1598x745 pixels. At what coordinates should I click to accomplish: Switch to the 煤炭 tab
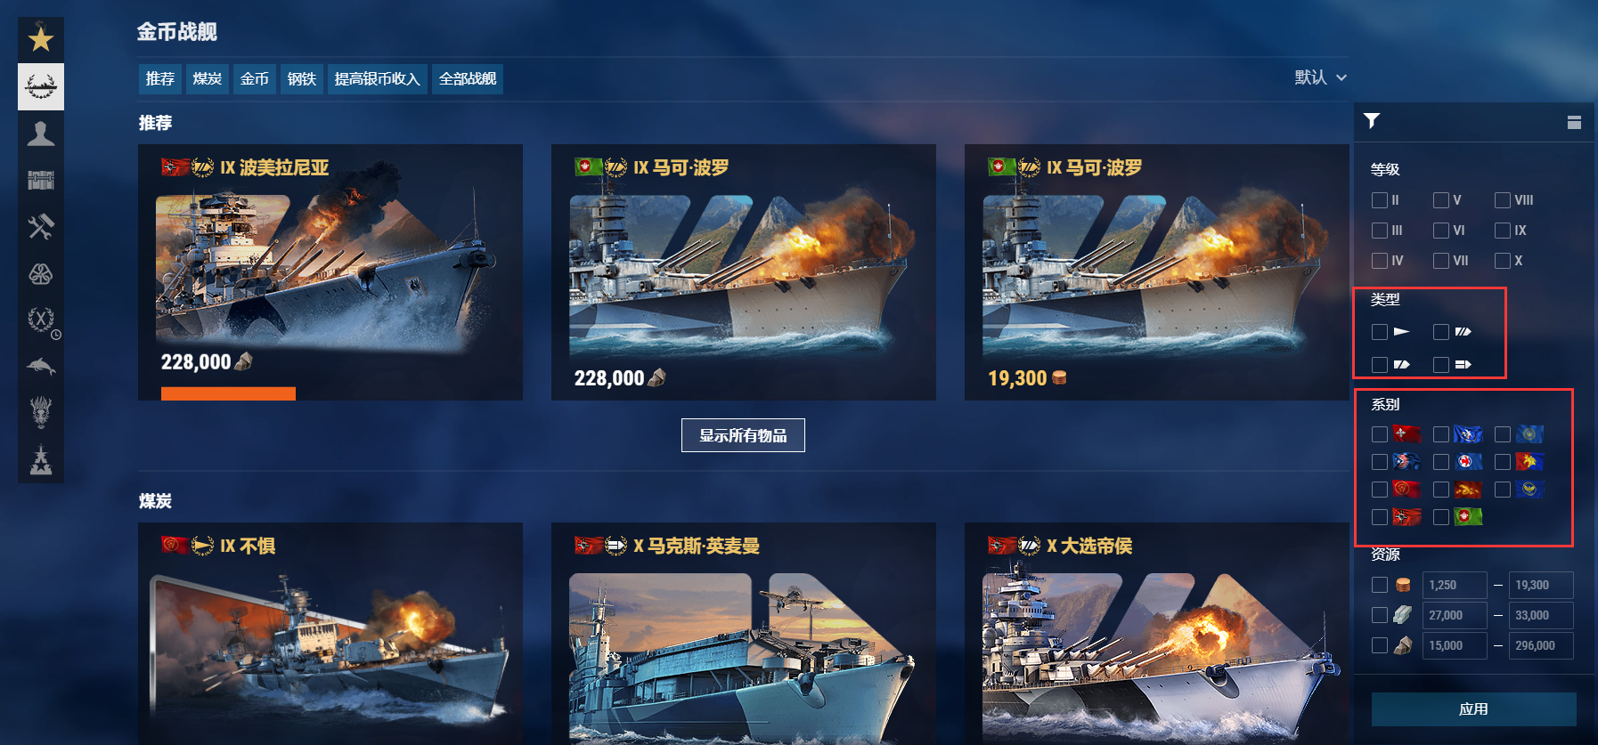(x=208, y=78)
